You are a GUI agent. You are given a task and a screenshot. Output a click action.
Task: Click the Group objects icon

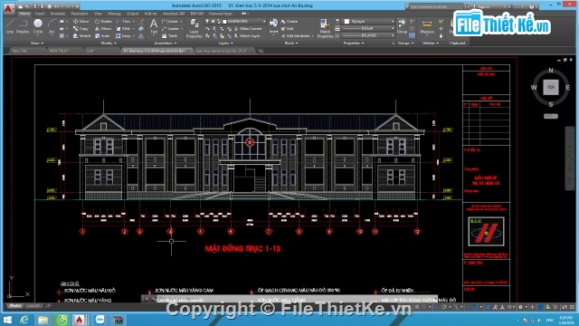coord(402,26)
